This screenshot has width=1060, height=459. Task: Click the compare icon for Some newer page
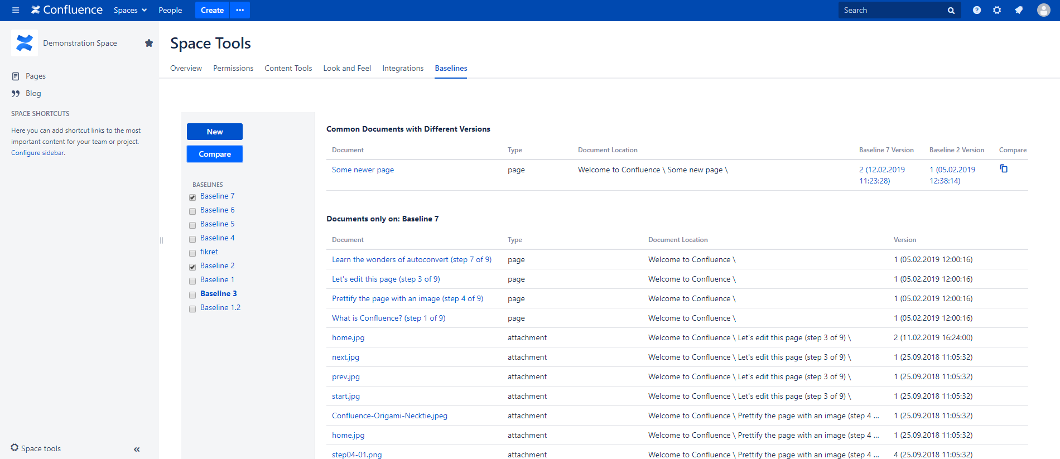[1004, 168]
